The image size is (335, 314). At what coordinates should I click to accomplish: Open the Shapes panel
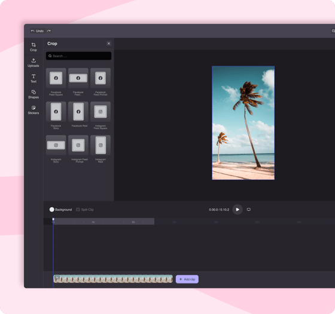click(33, 94)
